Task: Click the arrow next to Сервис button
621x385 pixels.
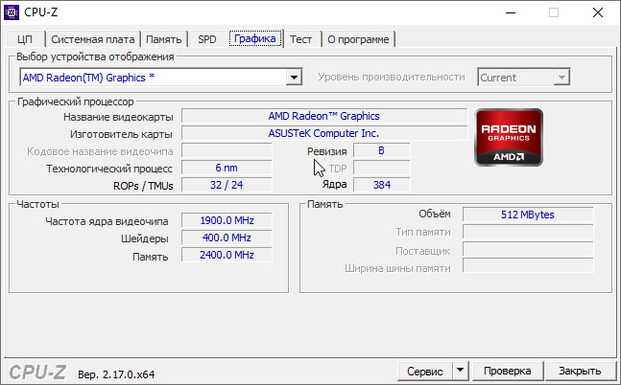Action: coord(459,371)
